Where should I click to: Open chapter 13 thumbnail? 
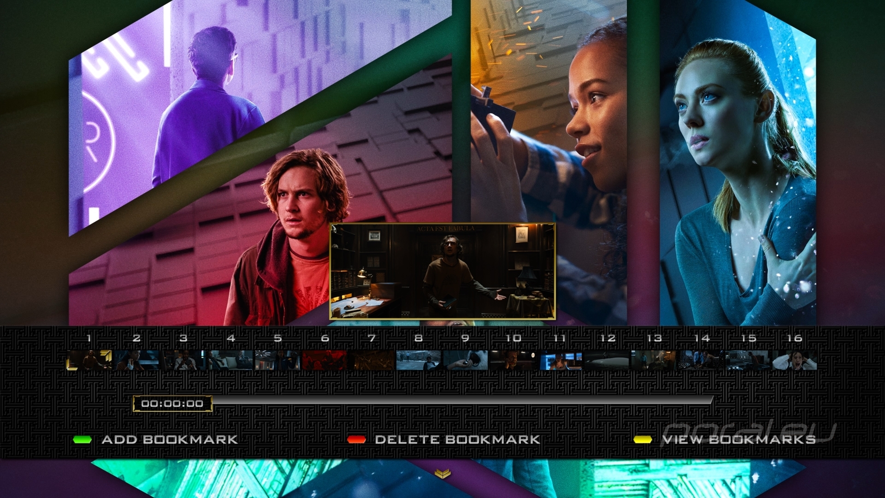coord(654,360)
